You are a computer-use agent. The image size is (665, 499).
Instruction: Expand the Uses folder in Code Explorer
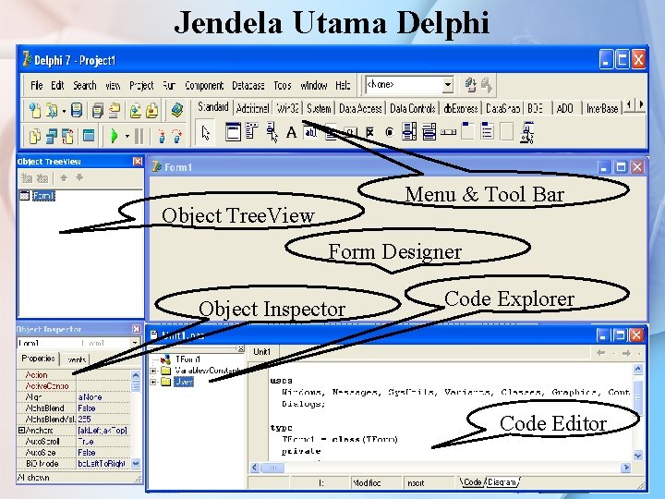[153, 382]
